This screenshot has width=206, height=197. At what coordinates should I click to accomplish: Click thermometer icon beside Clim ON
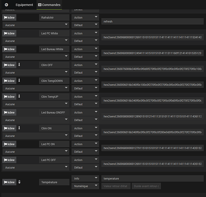coord(19,128)
